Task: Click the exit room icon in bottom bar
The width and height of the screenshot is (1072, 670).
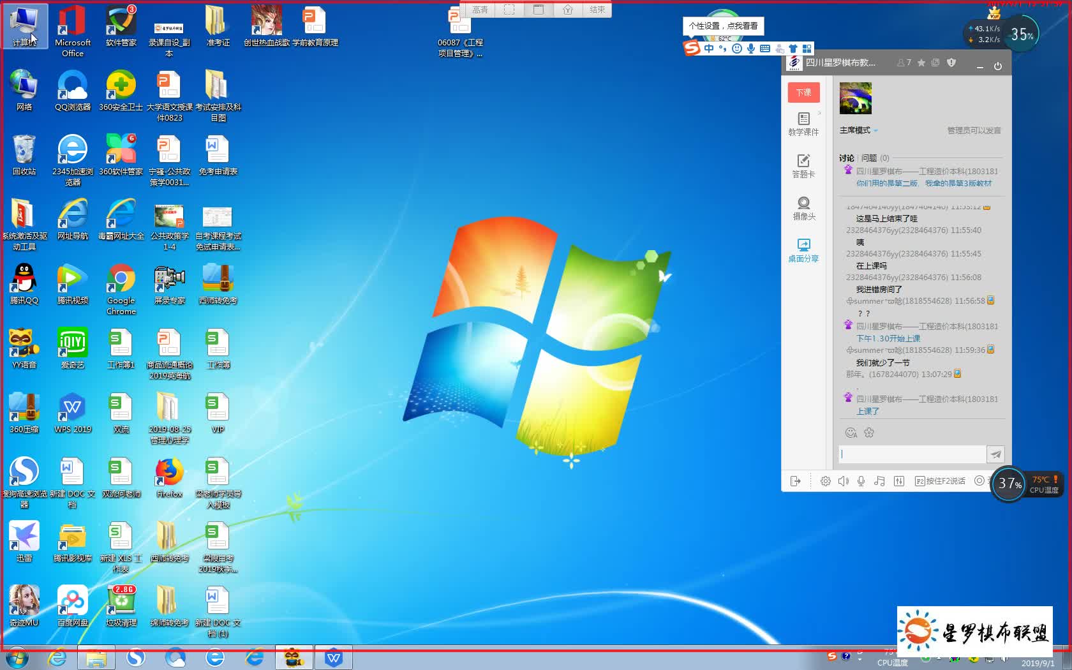Action: click(x=795, y=481)
